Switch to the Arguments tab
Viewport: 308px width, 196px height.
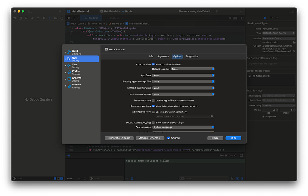tap(163, 57)
